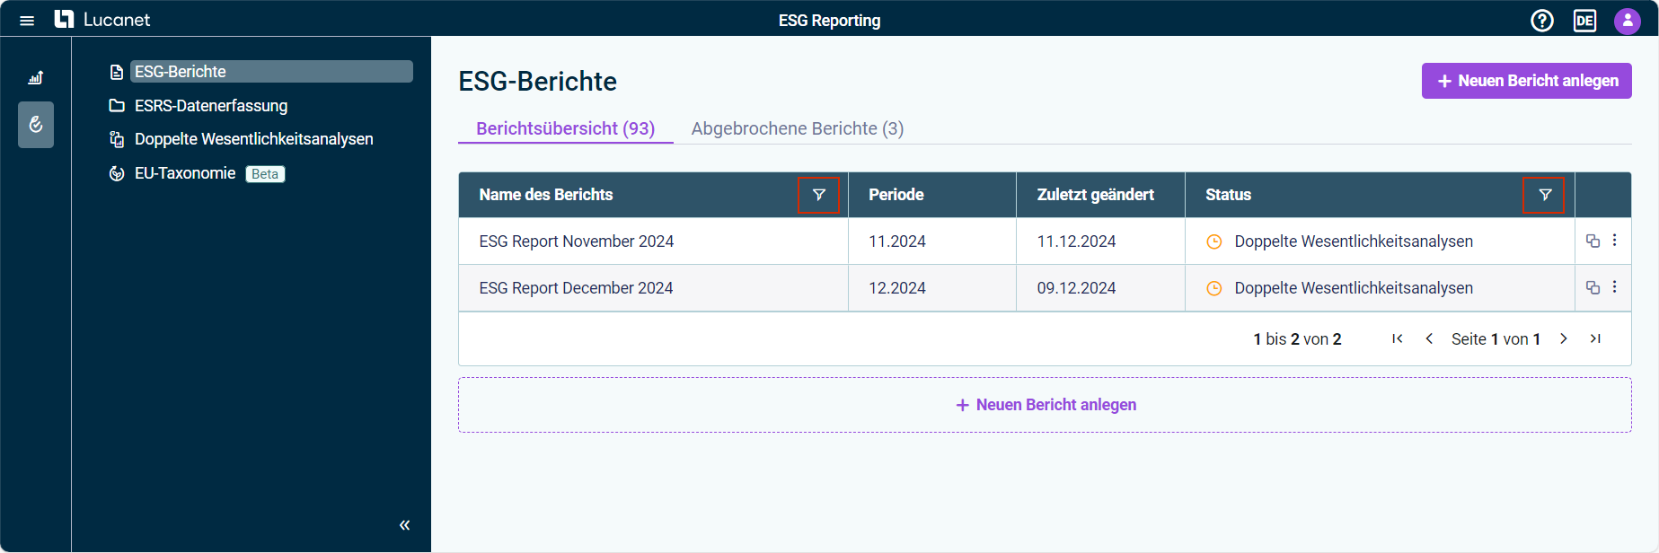Switch language with the DE icon
1659x553 pixels.
(x=1584, y=21)
